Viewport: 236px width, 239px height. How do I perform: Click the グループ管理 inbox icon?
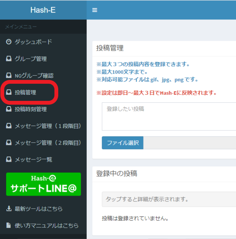click(9, 59)
